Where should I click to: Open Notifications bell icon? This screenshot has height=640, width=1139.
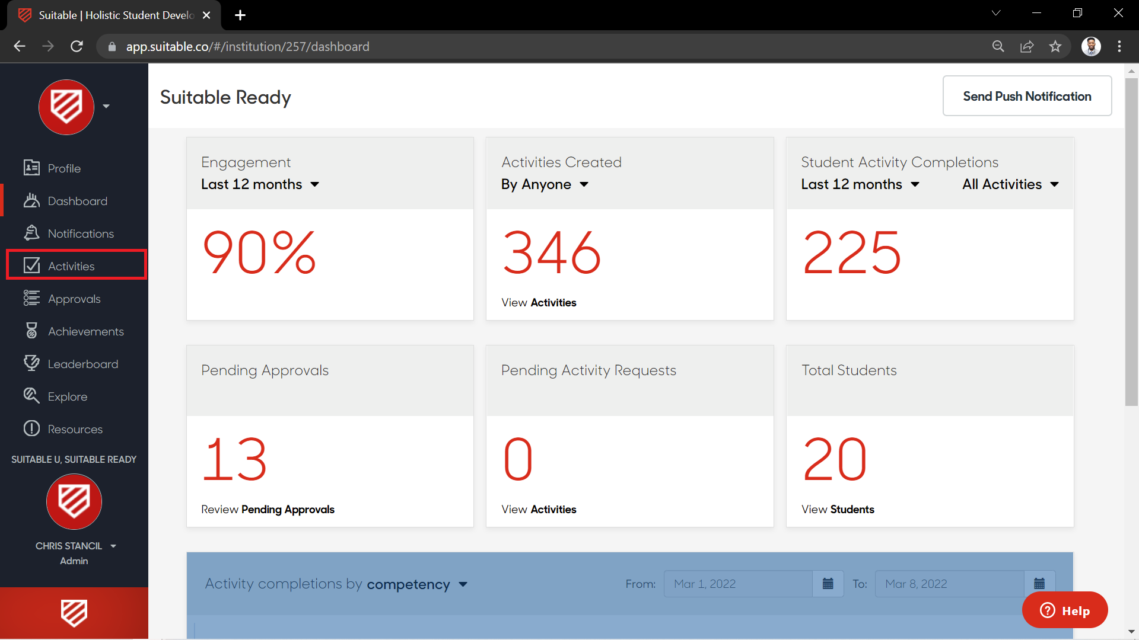pyautogui.click(x=31, y=233)
